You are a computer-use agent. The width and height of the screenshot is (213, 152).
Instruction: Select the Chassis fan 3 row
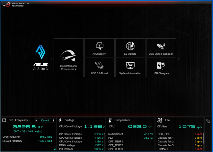[180, 145]
